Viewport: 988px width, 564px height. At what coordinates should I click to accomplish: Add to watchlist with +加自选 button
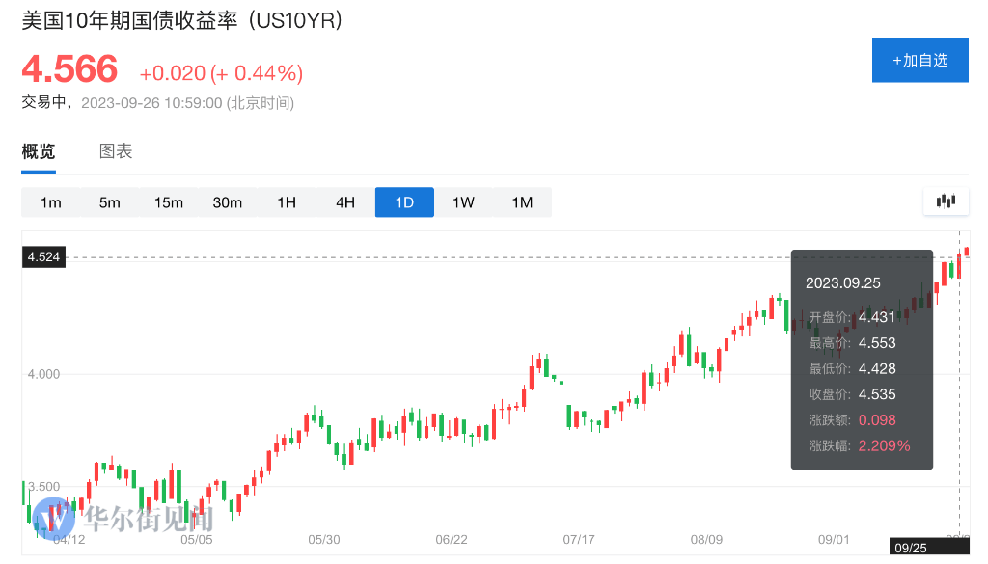919,60
